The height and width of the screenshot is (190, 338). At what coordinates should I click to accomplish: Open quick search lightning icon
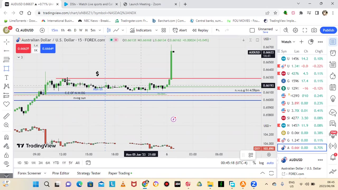point(286,30)
